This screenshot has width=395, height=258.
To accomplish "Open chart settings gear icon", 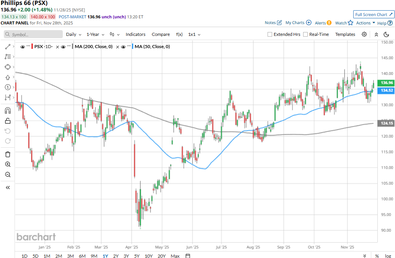I will click(364, 34).
